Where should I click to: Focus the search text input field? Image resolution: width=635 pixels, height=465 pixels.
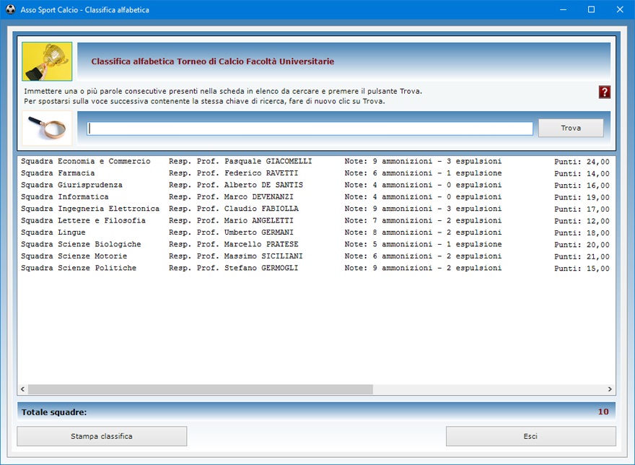[310, 129]
